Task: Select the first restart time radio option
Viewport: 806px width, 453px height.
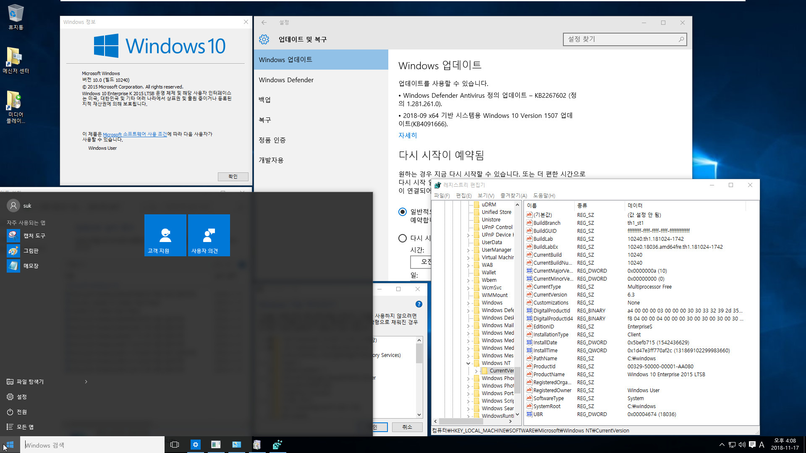Action: 403,212
